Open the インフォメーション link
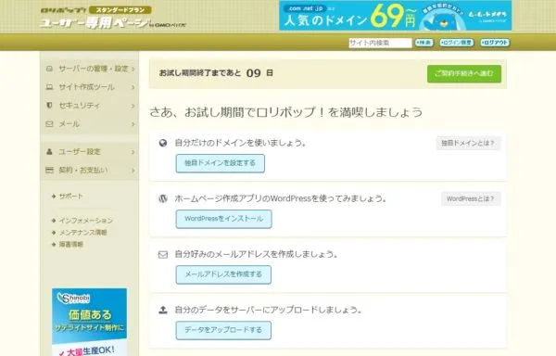 (86, 221)
